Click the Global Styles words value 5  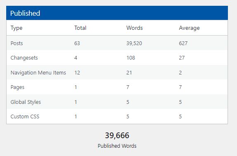(x=128, y=102)
